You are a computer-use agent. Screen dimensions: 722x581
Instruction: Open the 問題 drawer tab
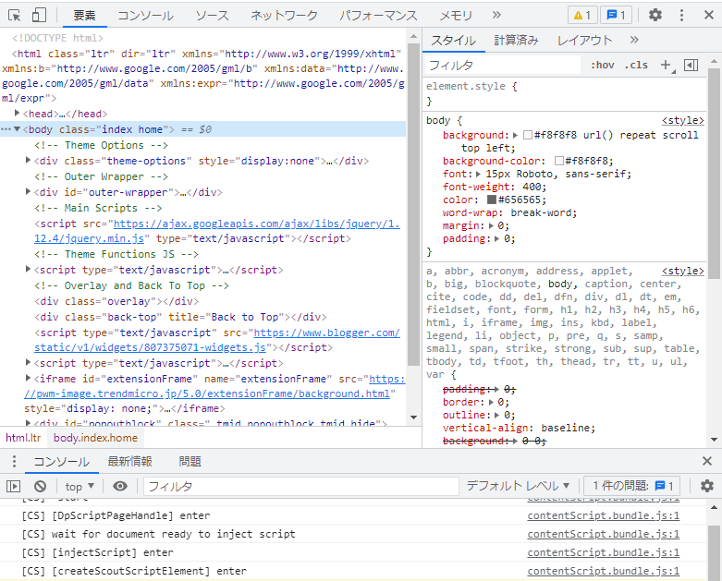click(190, 462)
